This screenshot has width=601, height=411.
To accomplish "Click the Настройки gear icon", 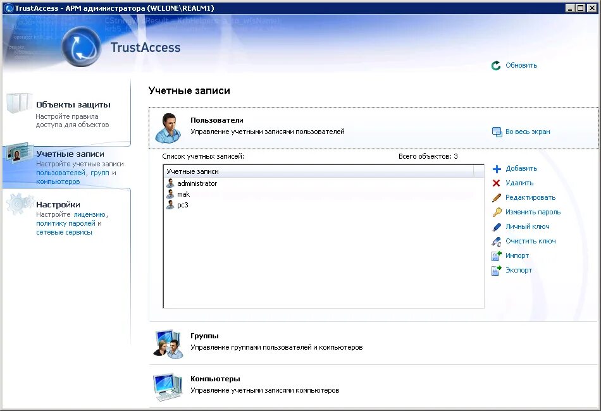I will (x=19, y=204).
